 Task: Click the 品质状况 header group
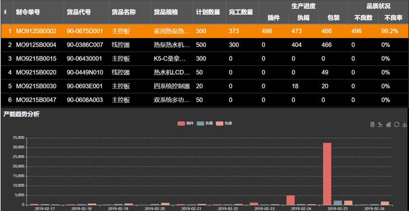tap(378, 6)
